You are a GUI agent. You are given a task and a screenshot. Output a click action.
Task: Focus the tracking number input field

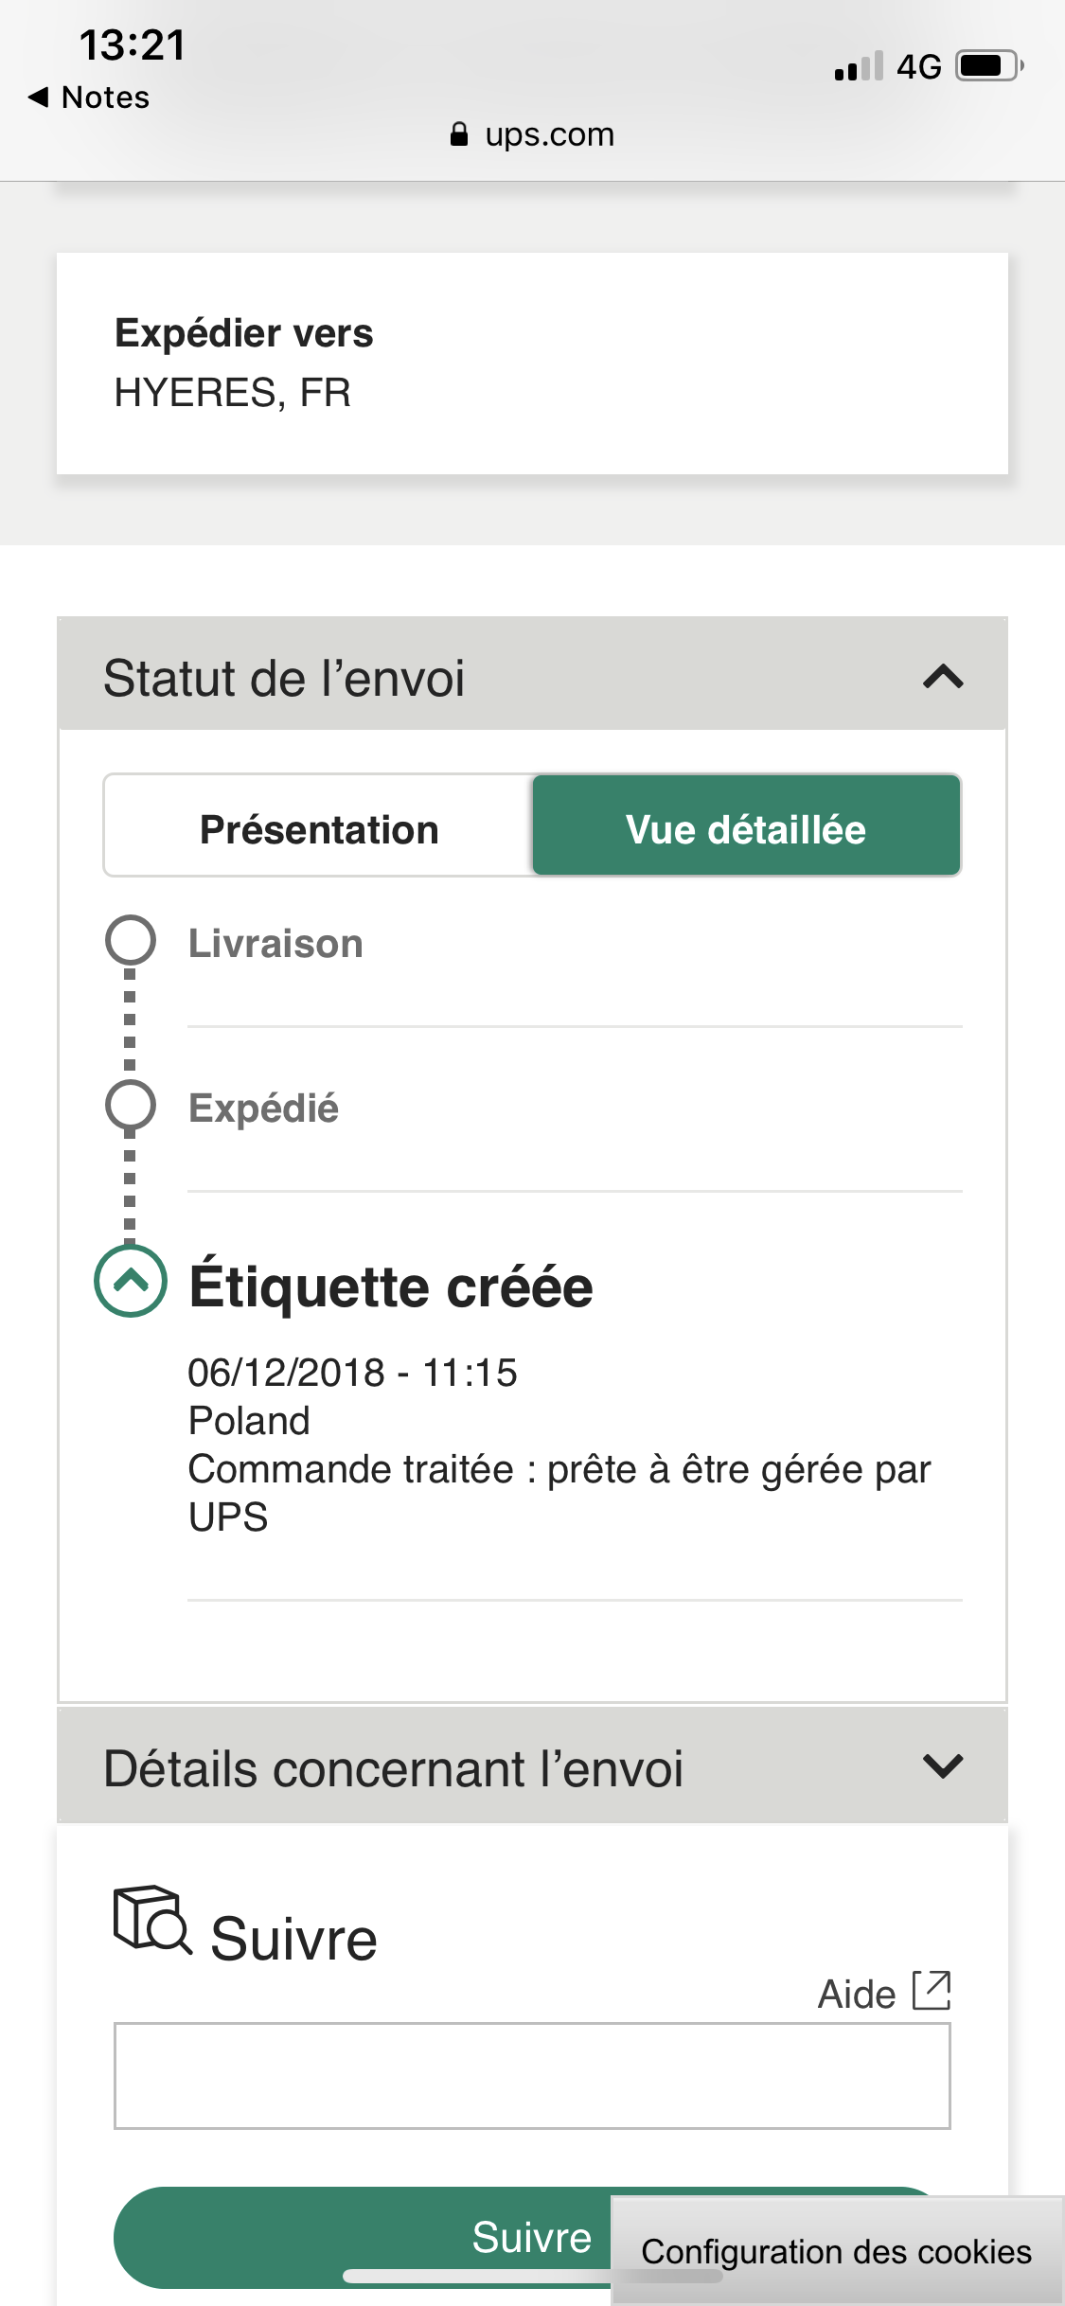(x=532, y=2076)
